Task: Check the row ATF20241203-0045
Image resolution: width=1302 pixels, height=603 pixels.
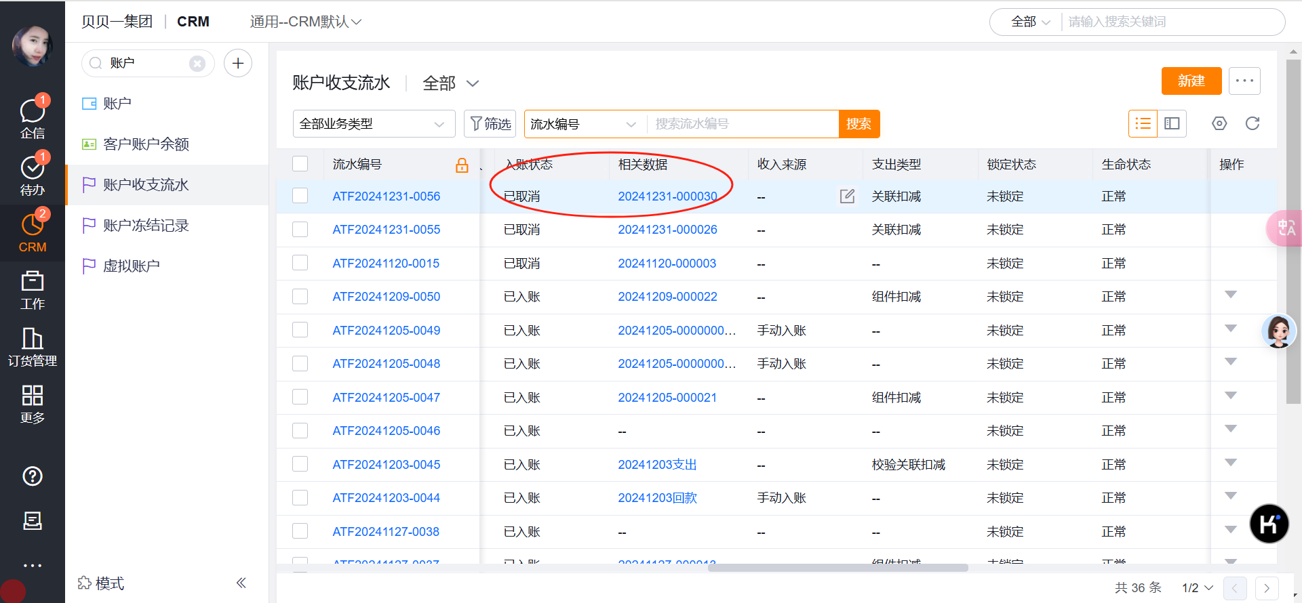Action: coord(300,464)
